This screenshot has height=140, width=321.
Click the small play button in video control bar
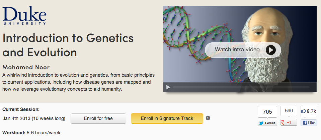[x=168, y=87]
